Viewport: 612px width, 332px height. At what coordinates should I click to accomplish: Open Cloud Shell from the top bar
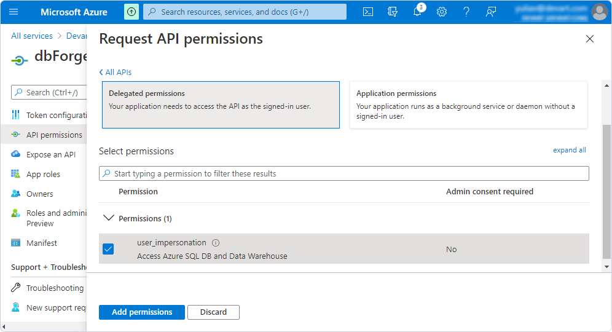367,12
